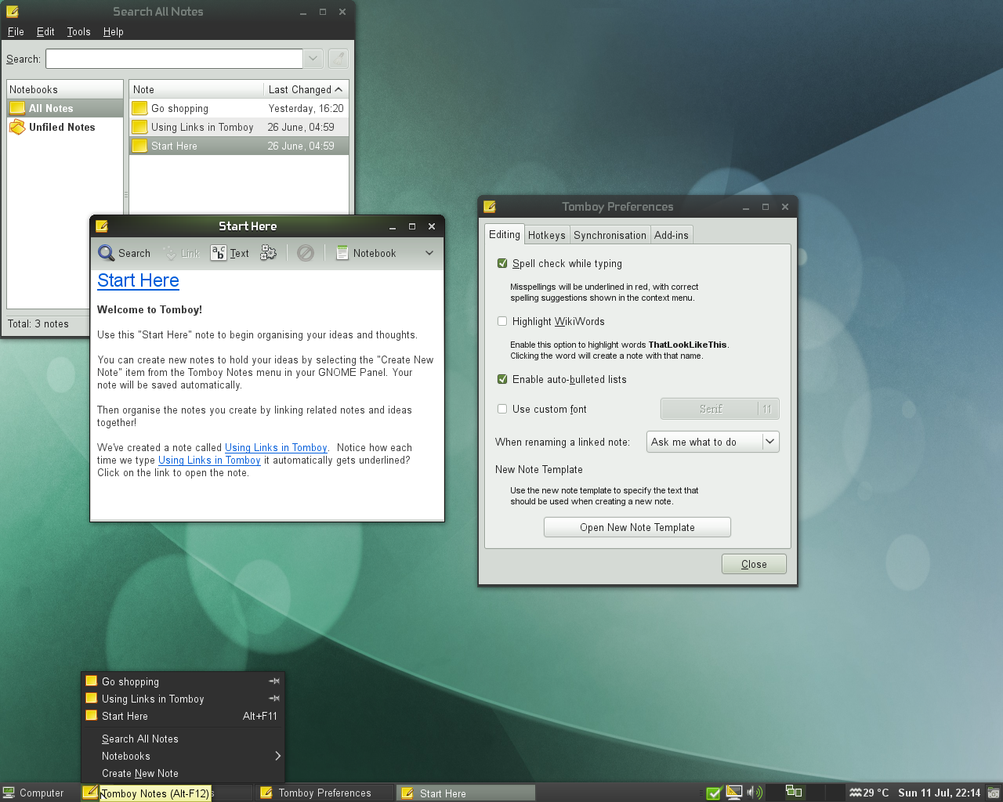Click the Notebooks column header in the sidebar
Viewport: 1003px width, 802px height.
(x=65, y=89)
